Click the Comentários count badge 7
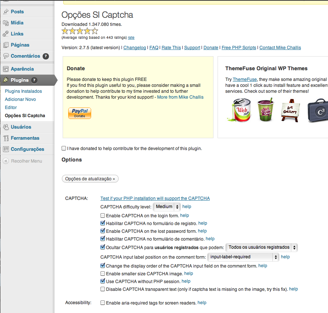 (46, 56)
